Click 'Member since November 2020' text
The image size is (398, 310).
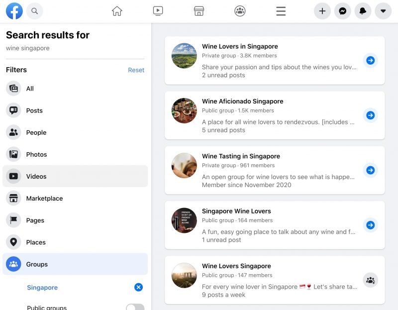point(246,185)
